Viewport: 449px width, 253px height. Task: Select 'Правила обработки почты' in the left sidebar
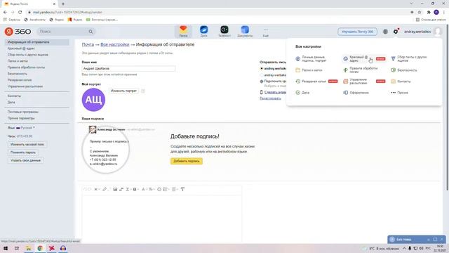pyautogui.click(x=26, y=67)
